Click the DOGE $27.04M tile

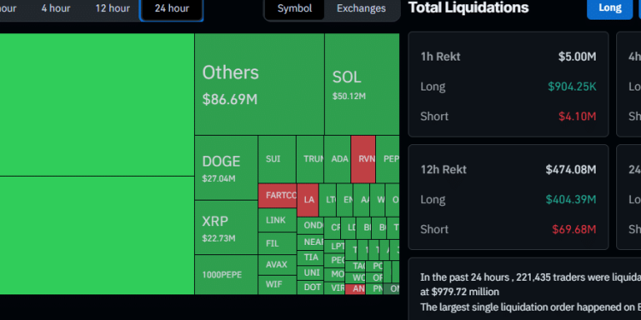point(226,168)
